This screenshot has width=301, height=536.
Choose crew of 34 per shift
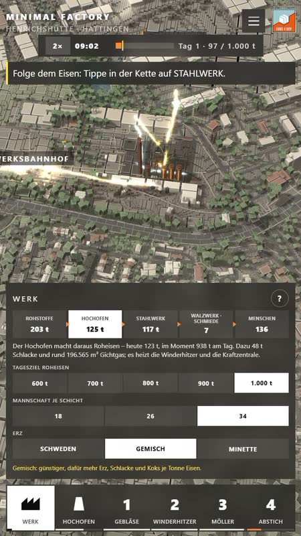click(x=243, y=416)
